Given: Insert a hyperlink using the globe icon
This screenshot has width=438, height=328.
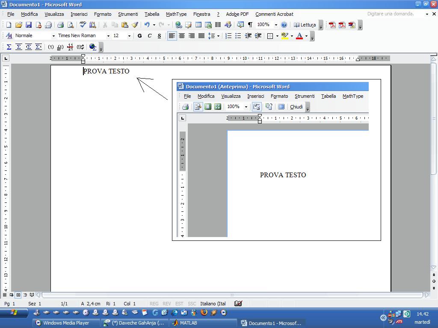Looking at the screenshot, I should click(x=178, y=25).
